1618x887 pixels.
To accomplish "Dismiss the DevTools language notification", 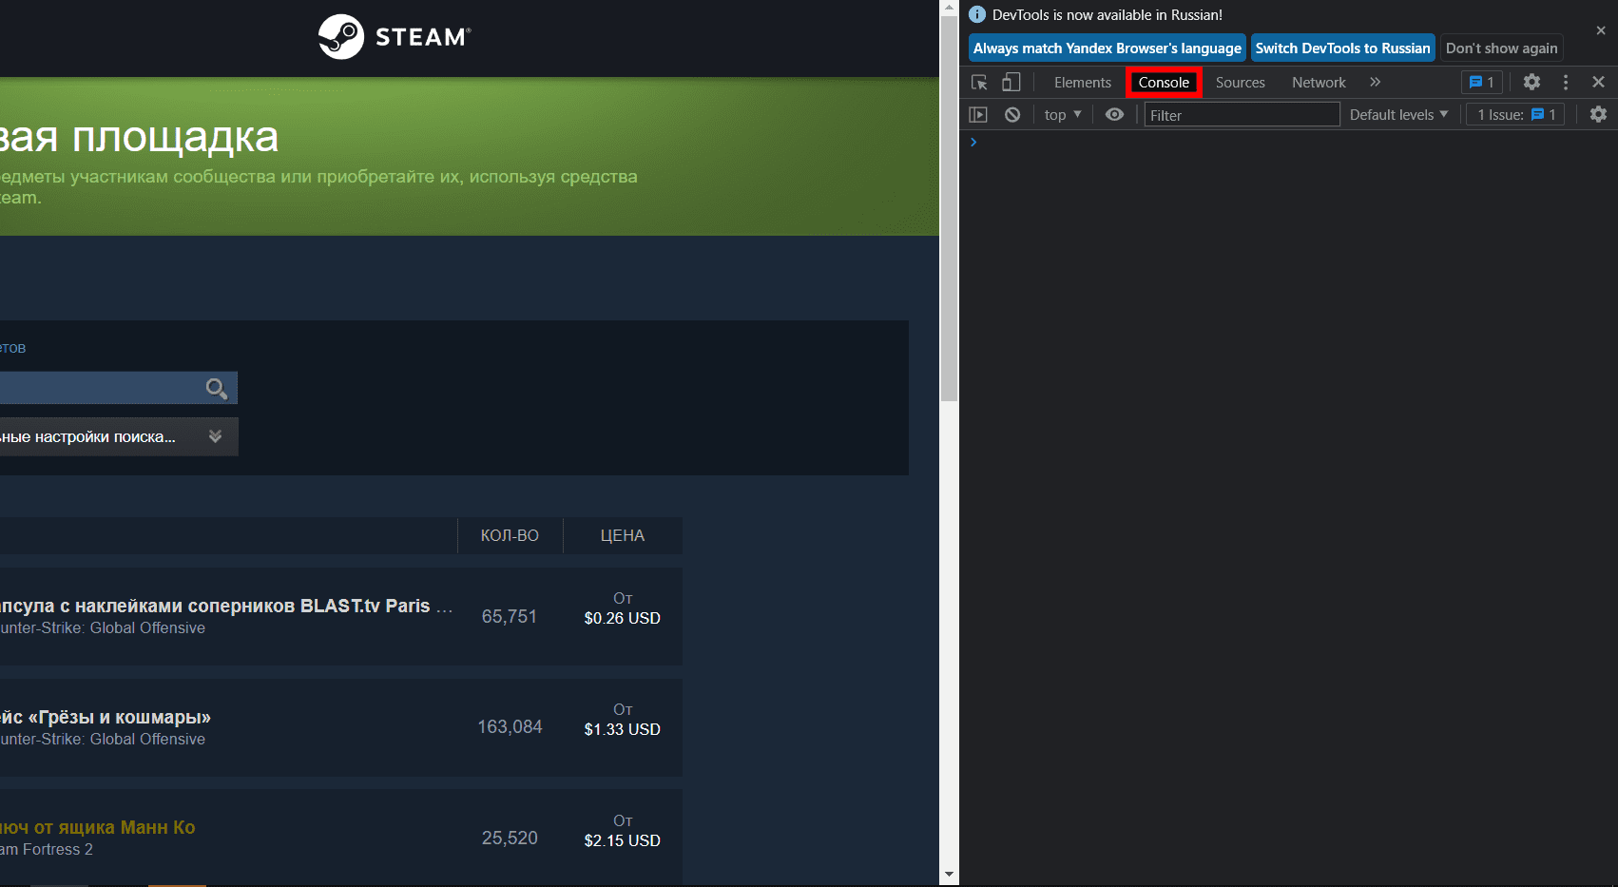I will pyautogui.click(x=1601, y=30).
